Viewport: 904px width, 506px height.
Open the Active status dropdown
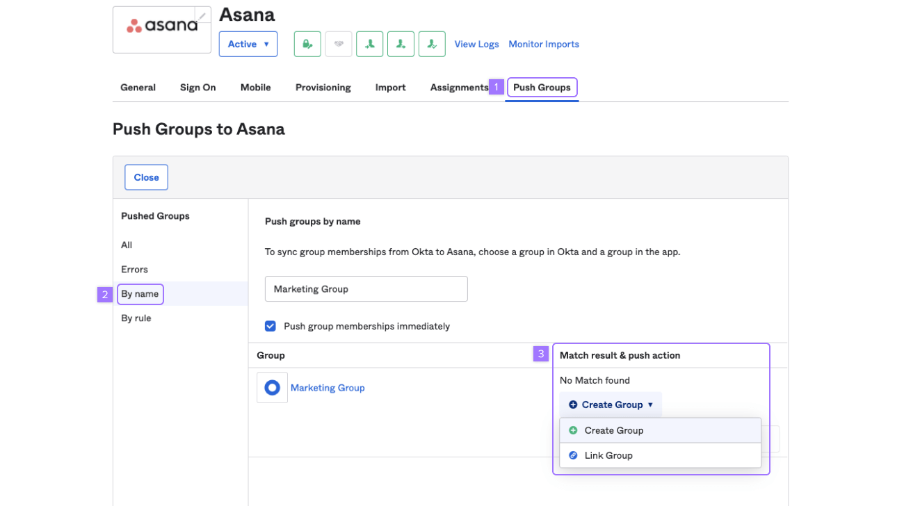pyautogui.click(x=248, y=44)
